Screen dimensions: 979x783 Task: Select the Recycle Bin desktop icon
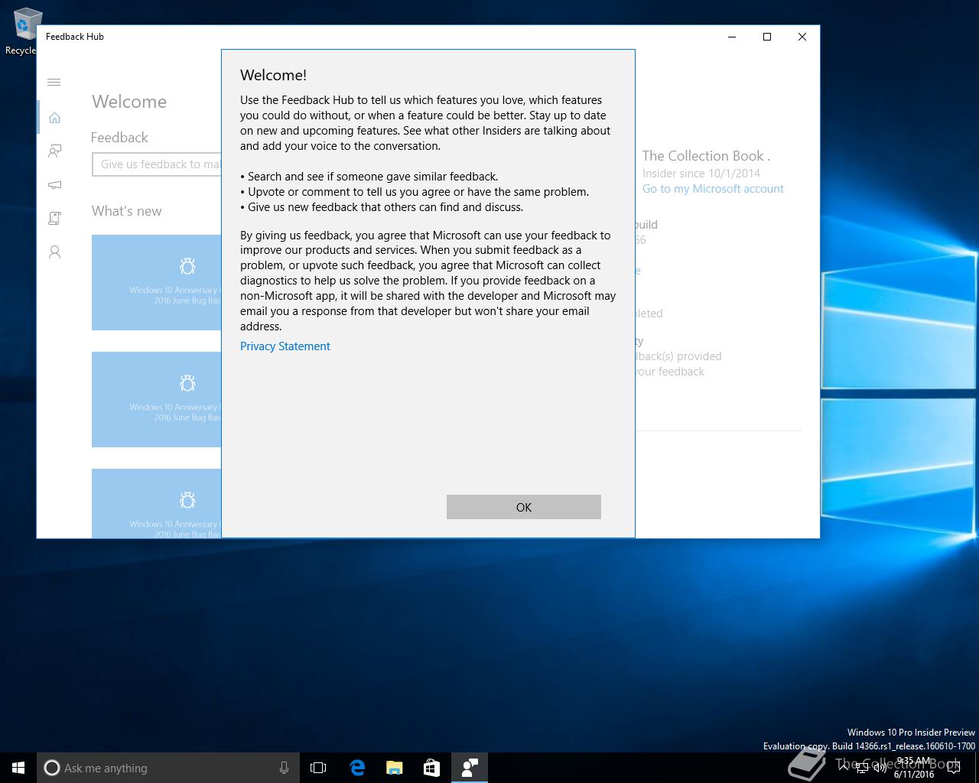point(23,32)
